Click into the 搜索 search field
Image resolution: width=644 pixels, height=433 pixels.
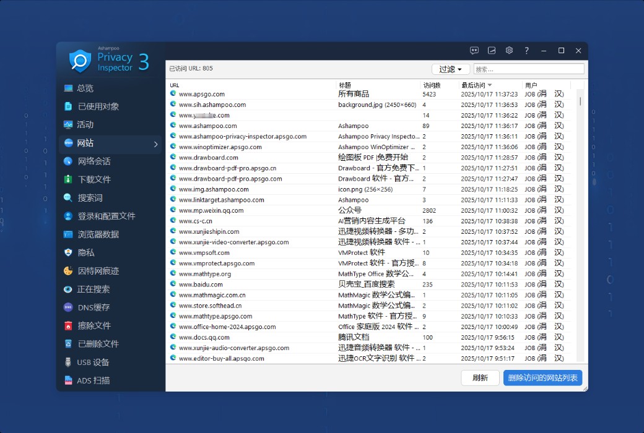(528, 69)
